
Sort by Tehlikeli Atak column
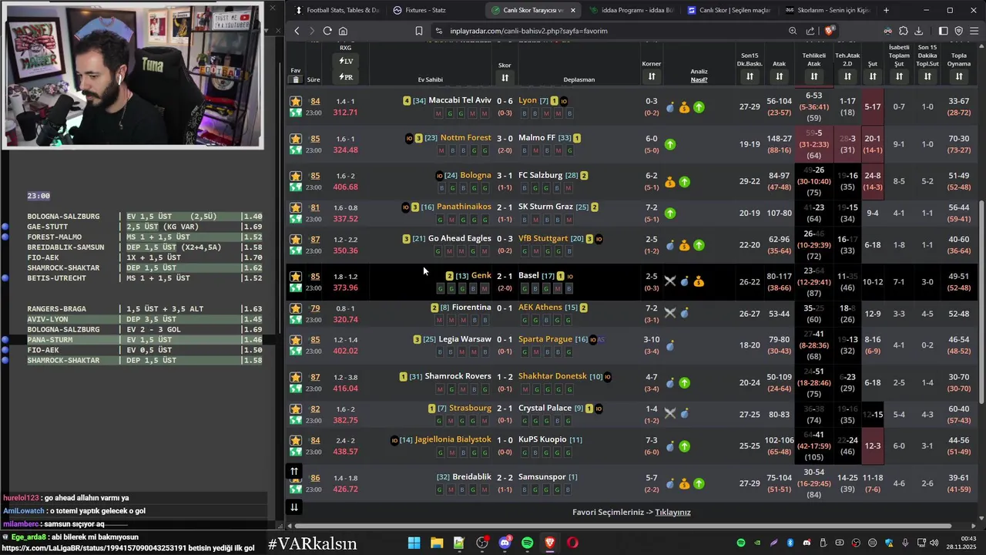(x=814, y=76)
